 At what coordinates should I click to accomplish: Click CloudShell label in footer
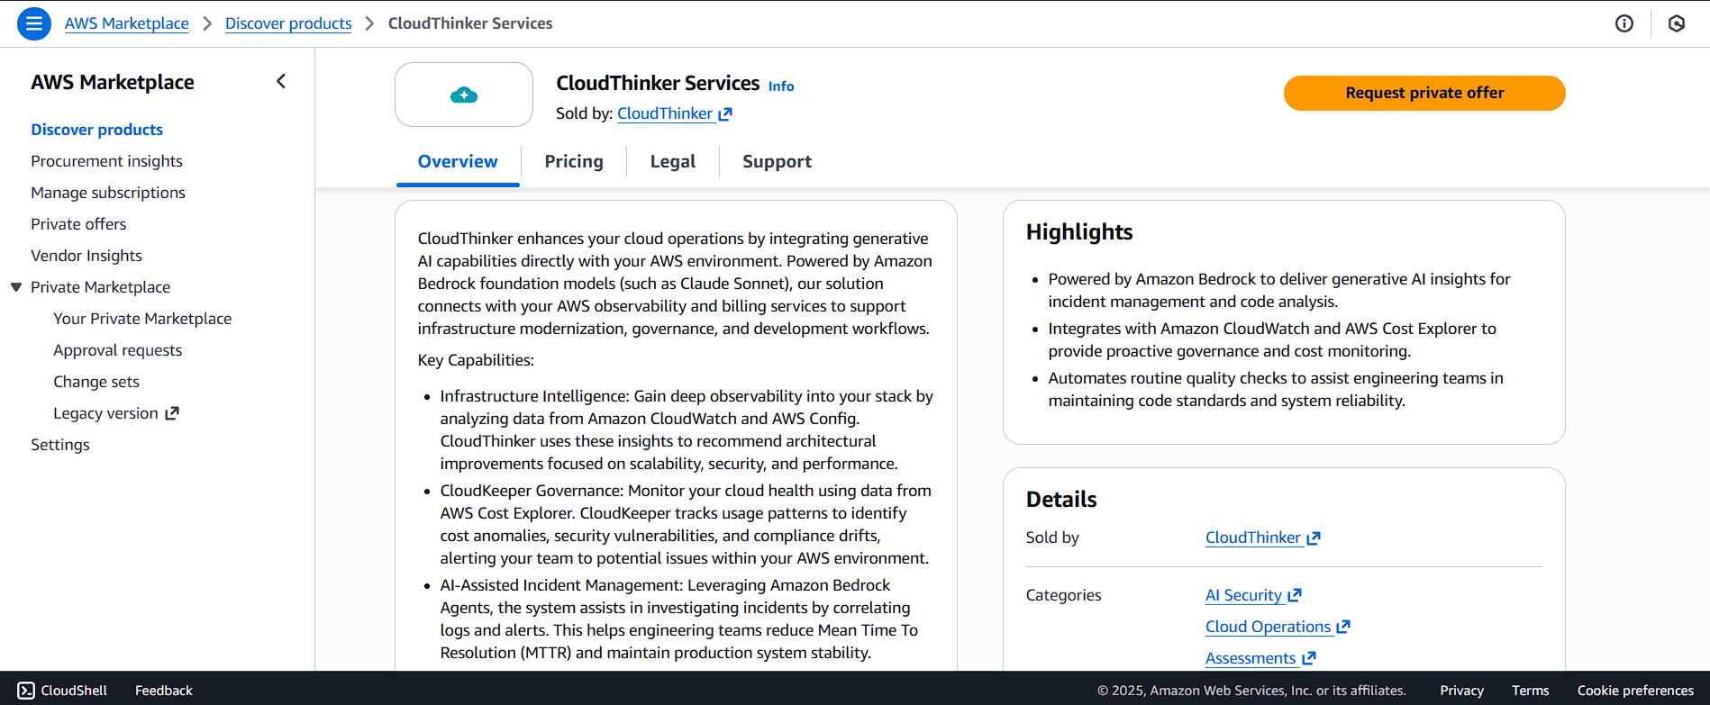74,691
